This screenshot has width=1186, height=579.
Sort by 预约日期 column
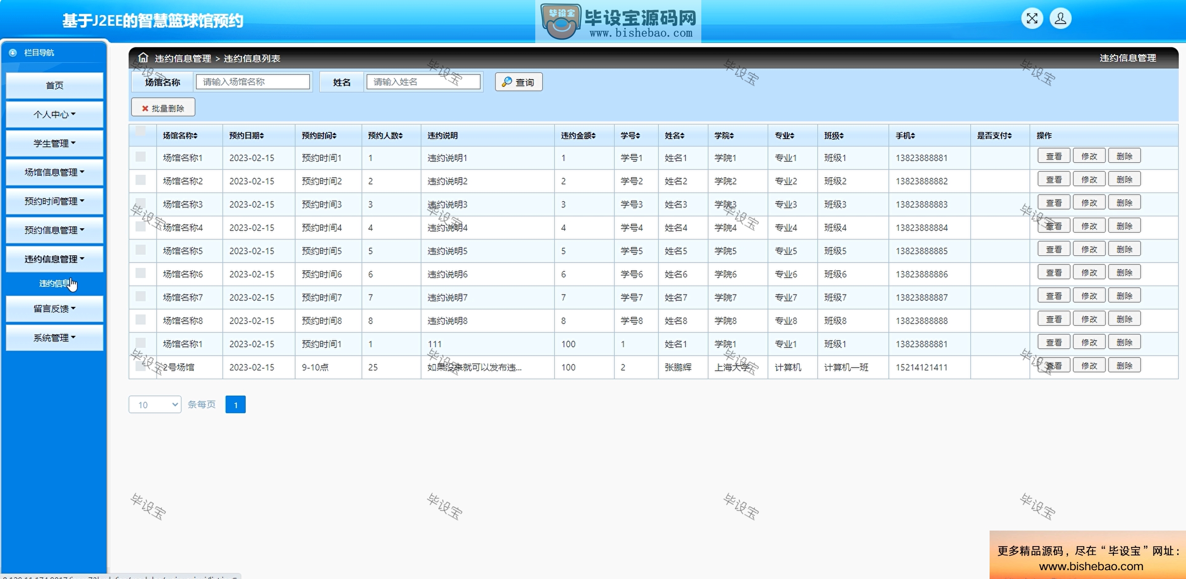pos(246,136)
